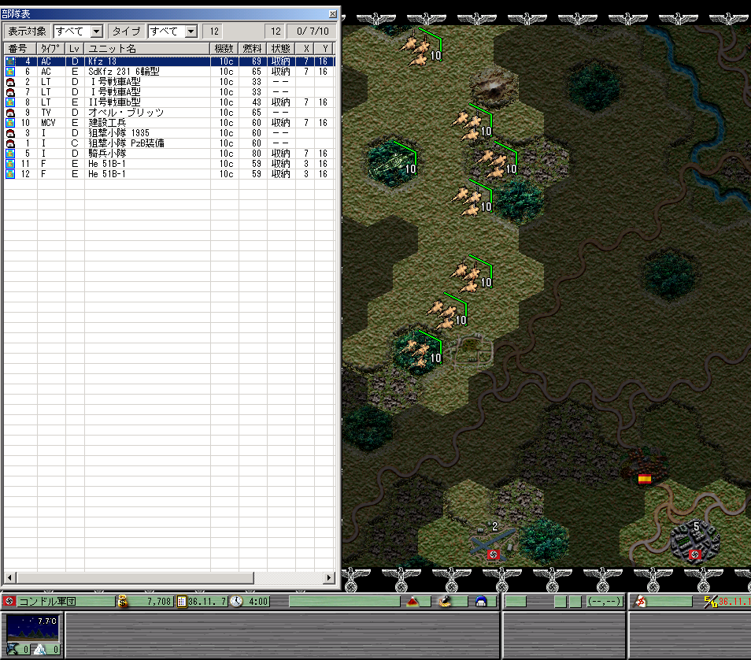Viewport: 751px width, 660px height.
Task: Select the II号戦車b型 row
Action: tap(169, 102)
